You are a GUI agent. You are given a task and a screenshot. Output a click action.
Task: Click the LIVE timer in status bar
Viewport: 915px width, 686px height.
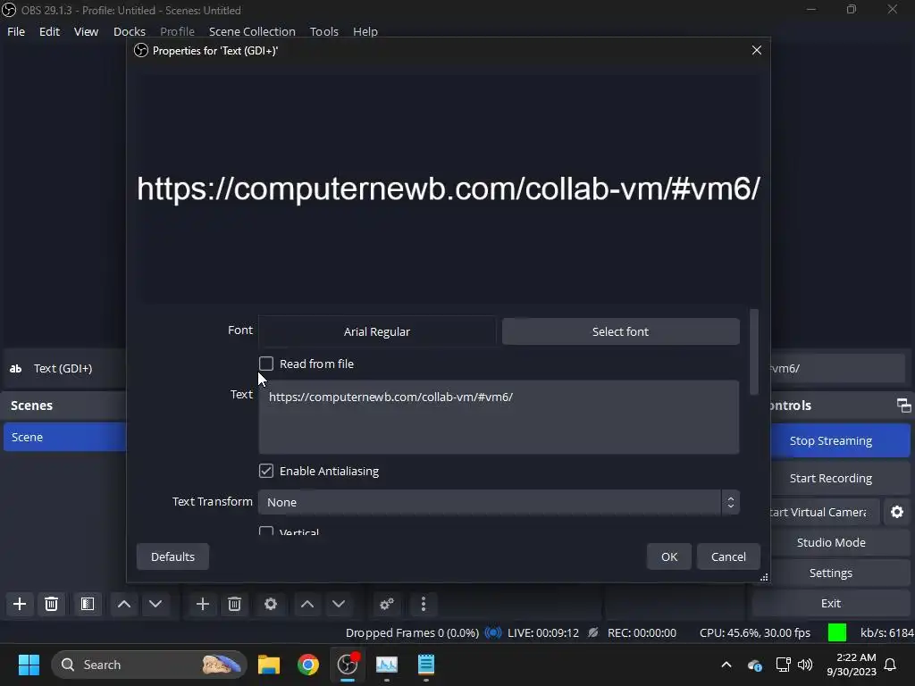542,633
